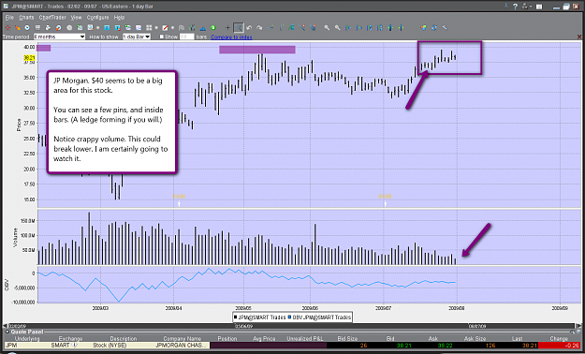Click the red-blue refresh toolbar icon

(x=58, y=28)
